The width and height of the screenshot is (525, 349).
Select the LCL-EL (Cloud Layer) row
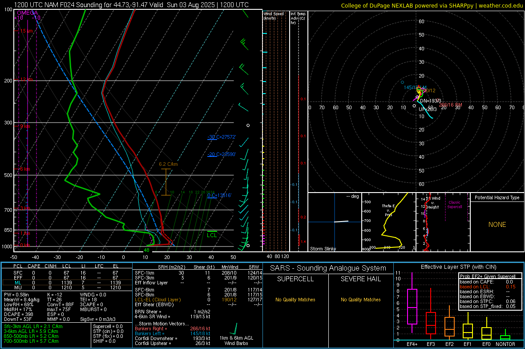click(198, 300)
